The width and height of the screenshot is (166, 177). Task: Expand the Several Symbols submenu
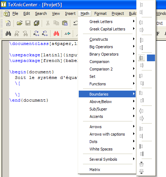[x=107, y=159]
